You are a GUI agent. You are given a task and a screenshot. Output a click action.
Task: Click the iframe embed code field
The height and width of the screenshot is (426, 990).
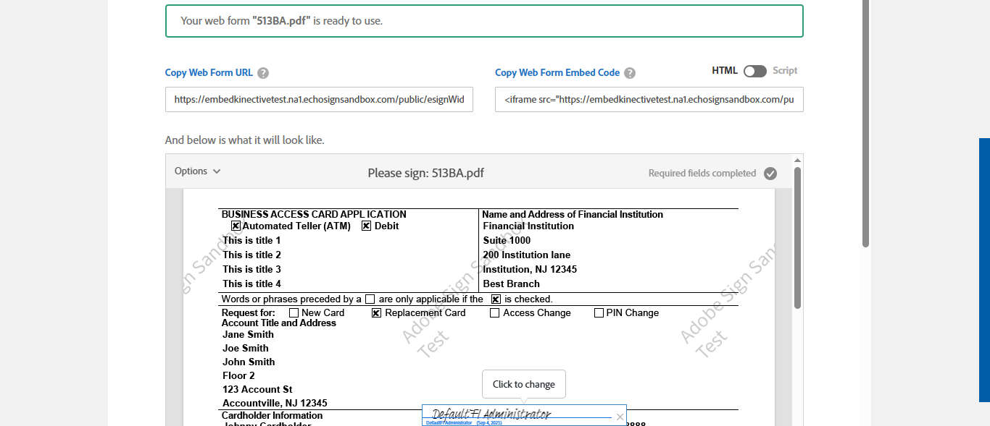[649, 100]
